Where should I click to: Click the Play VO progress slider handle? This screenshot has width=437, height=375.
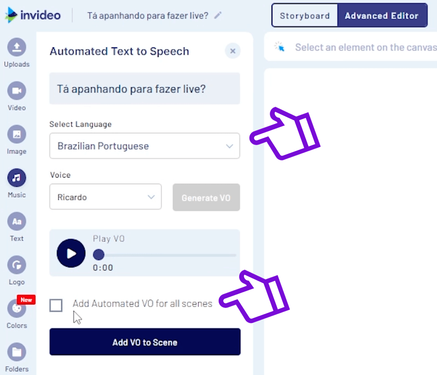pos(99,254)
